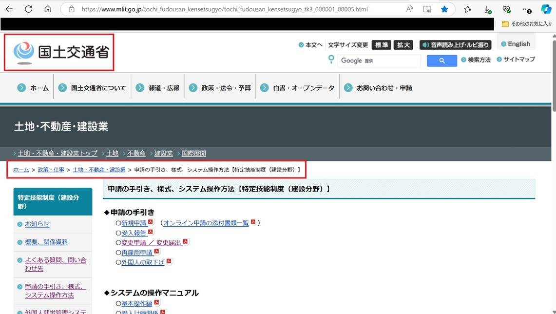Click the blue search magnifier button

point(442,60)
